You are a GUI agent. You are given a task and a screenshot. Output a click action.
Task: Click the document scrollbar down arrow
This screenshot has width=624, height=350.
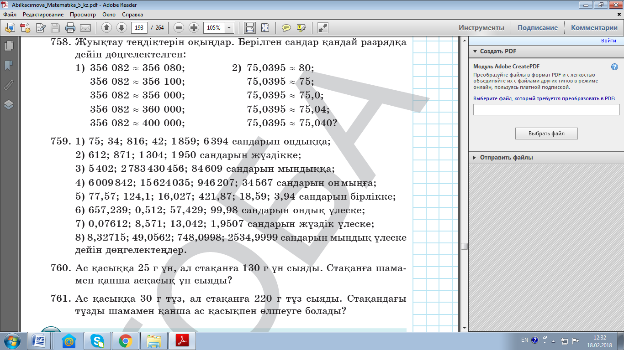464,328
